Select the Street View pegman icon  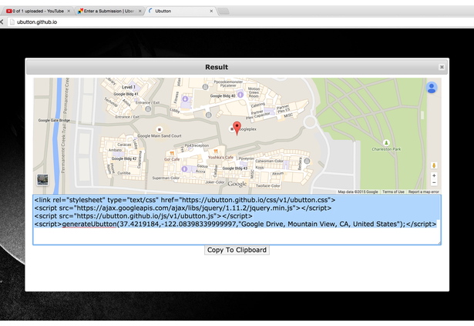(434, 165)
